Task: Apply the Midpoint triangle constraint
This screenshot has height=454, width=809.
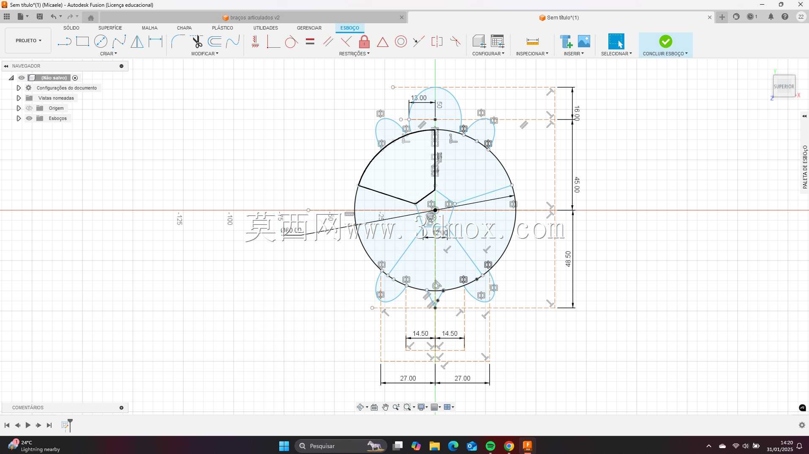Action: coord(382,42)
